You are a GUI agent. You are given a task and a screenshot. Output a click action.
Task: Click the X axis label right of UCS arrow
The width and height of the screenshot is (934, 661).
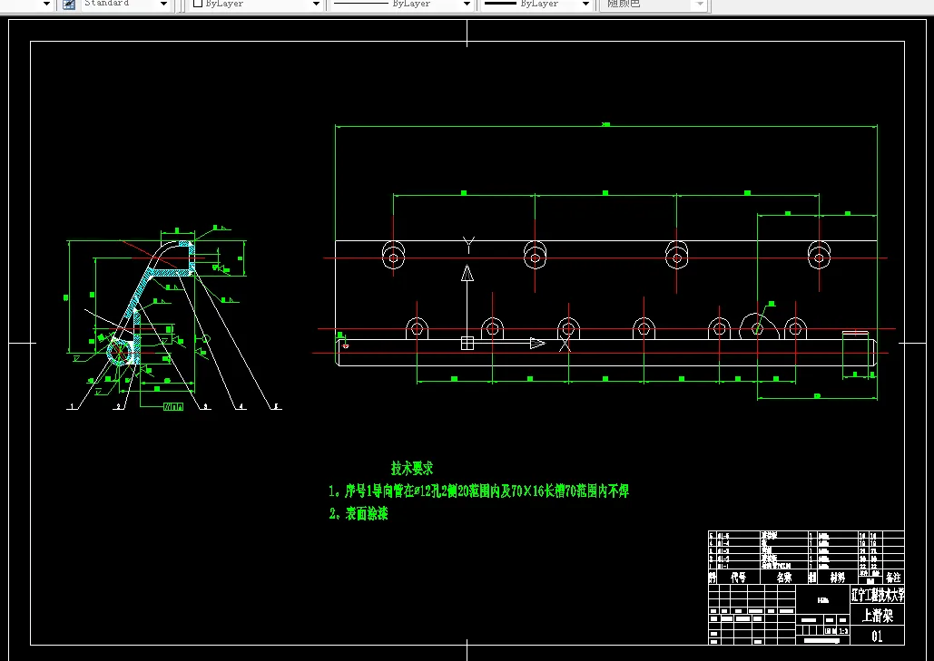[x=565, y=344]
